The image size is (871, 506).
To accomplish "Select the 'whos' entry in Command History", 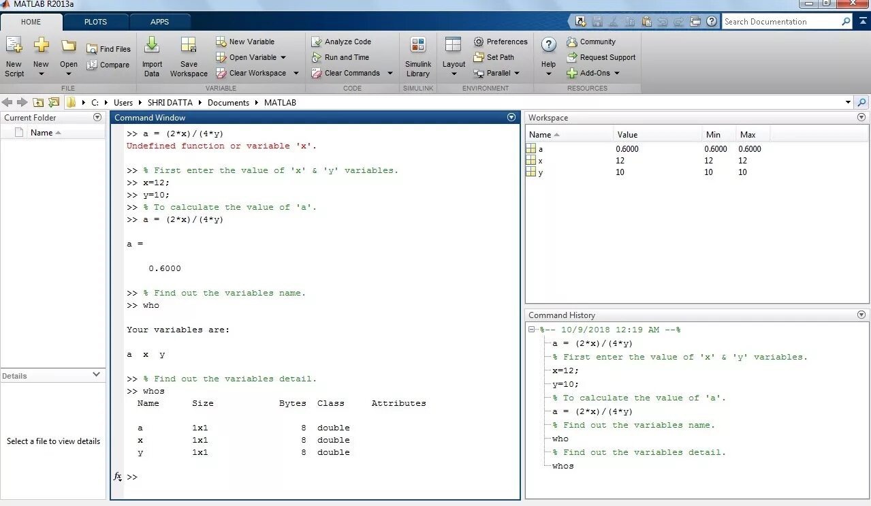I will (563, 466).
